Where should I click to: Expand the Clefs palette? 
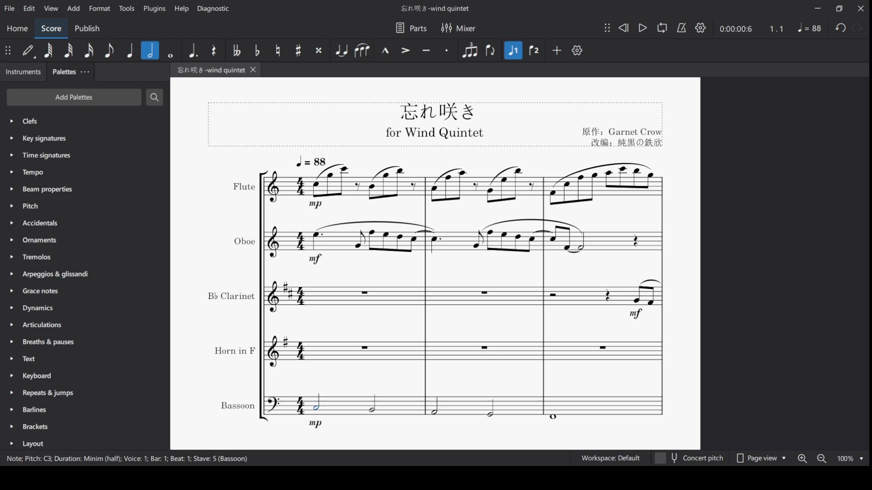(12, 121)
